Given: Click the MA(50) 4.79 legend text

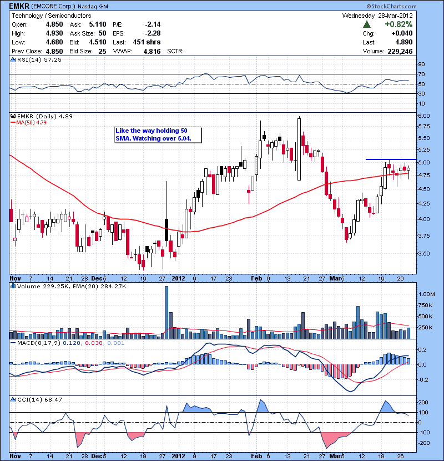Looking at the screenshot, I should point(31,123).
